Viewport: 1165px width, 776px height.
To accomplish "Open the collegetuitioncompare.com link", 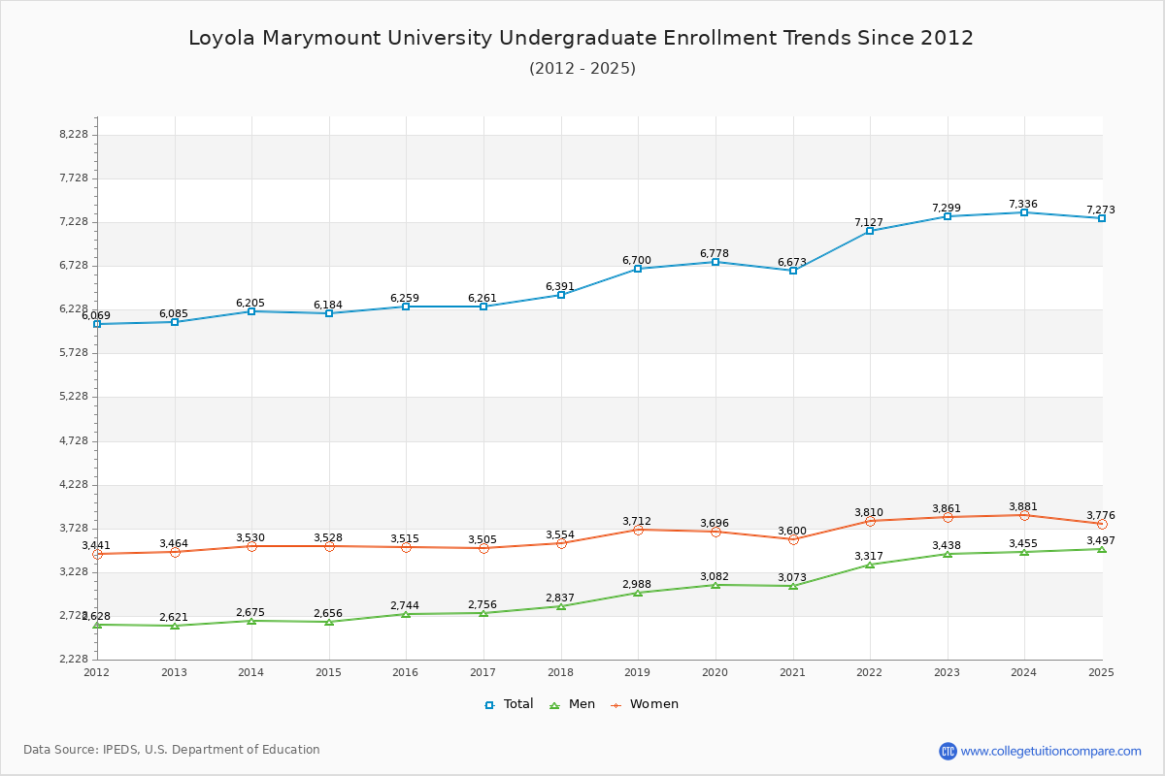I will point(1050,751).
